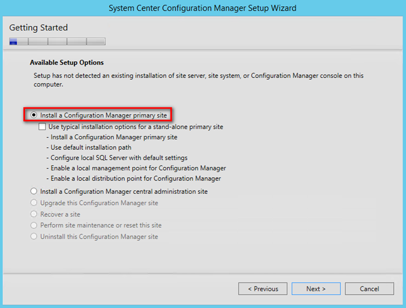
Task: Select Perform site maintenance or reset option
Action: 33,225
